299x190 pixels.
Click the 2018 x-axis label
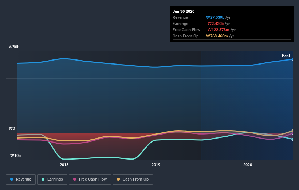click(64, 165)
